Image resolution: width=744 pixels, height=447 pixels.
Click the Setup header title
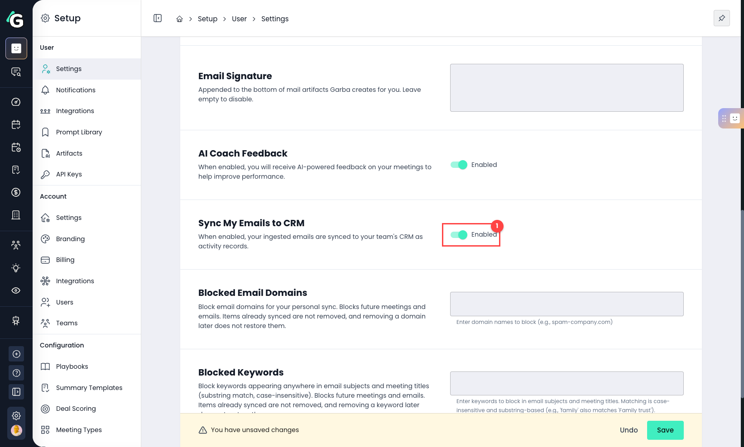67,18
